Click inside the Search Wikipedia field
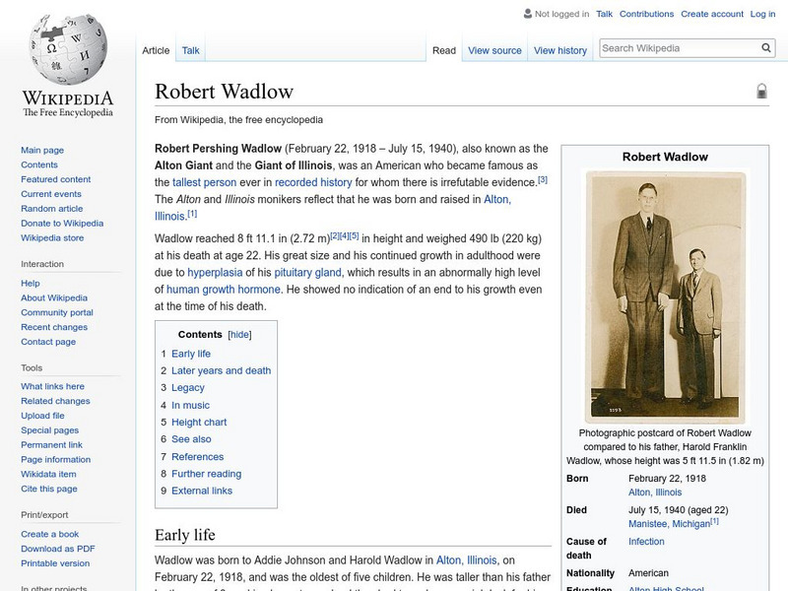788x591 pixels. (x=680, y=46)
